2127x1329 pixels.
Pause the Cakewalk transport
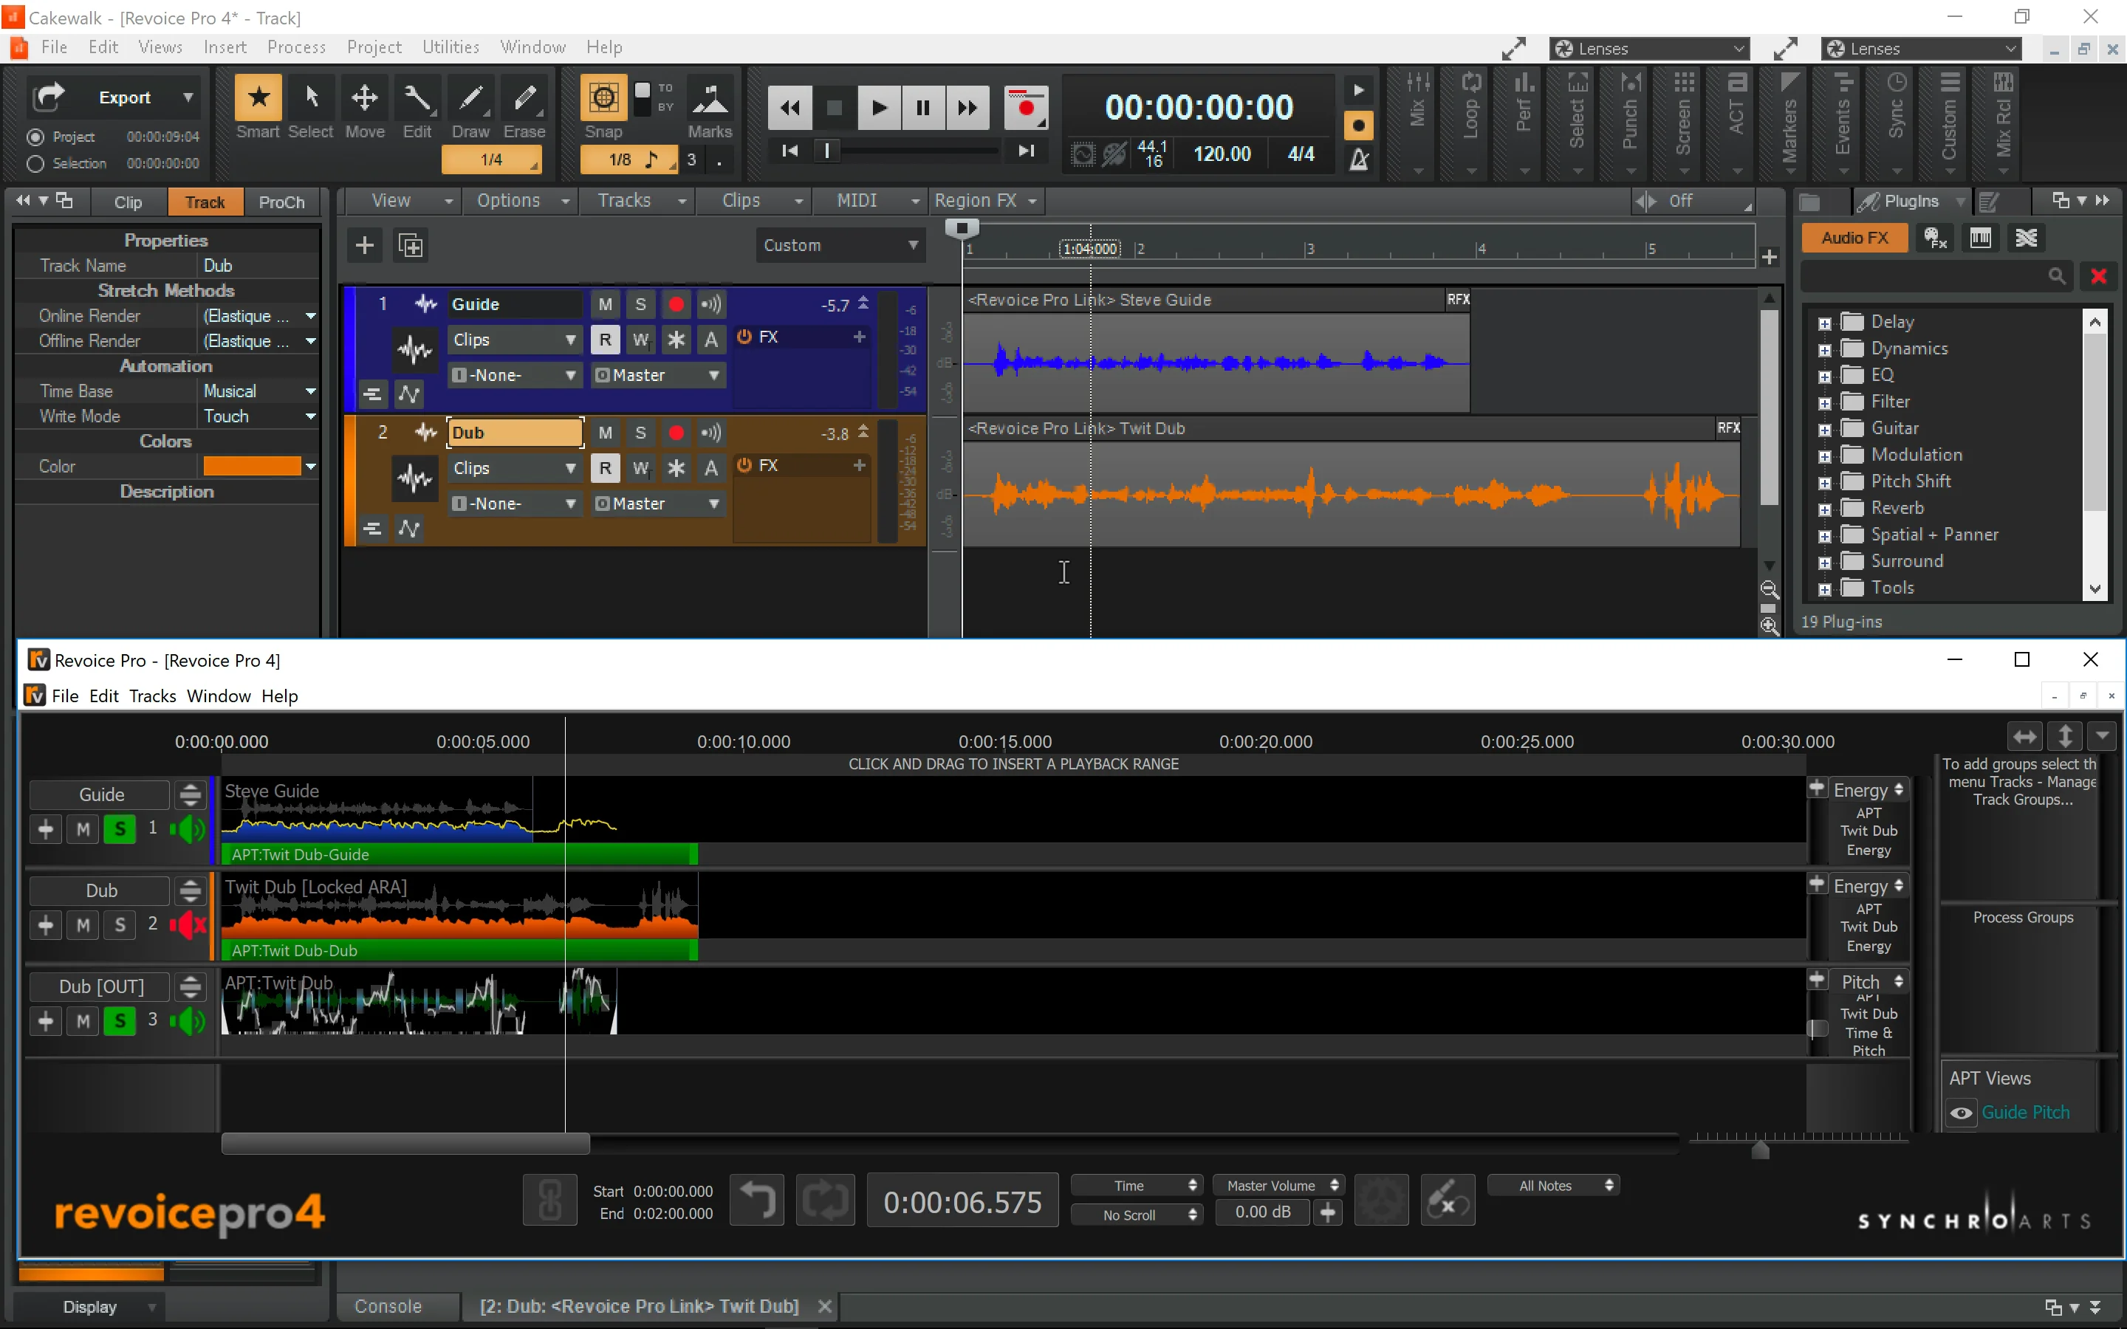922,107
